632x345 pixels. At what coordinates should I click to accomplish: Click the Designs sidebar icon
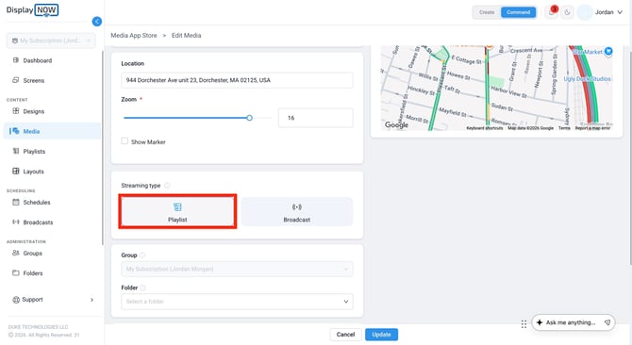16,111
